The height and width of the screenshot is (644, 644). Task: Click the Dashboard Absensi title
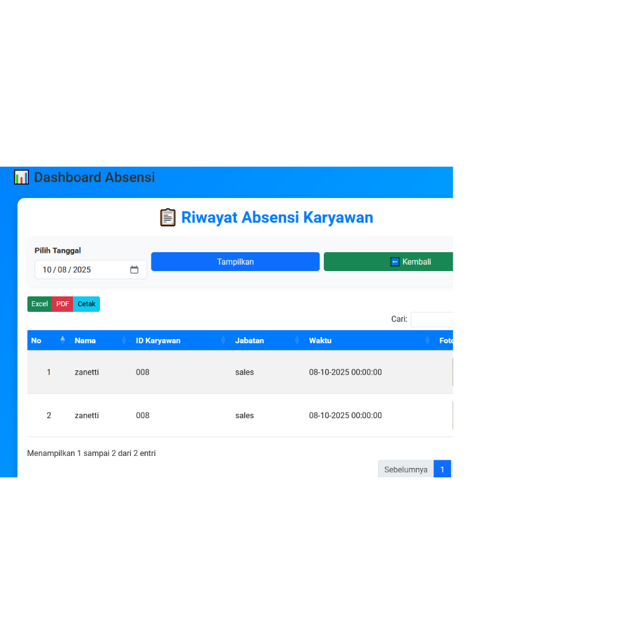click(94, 177)
